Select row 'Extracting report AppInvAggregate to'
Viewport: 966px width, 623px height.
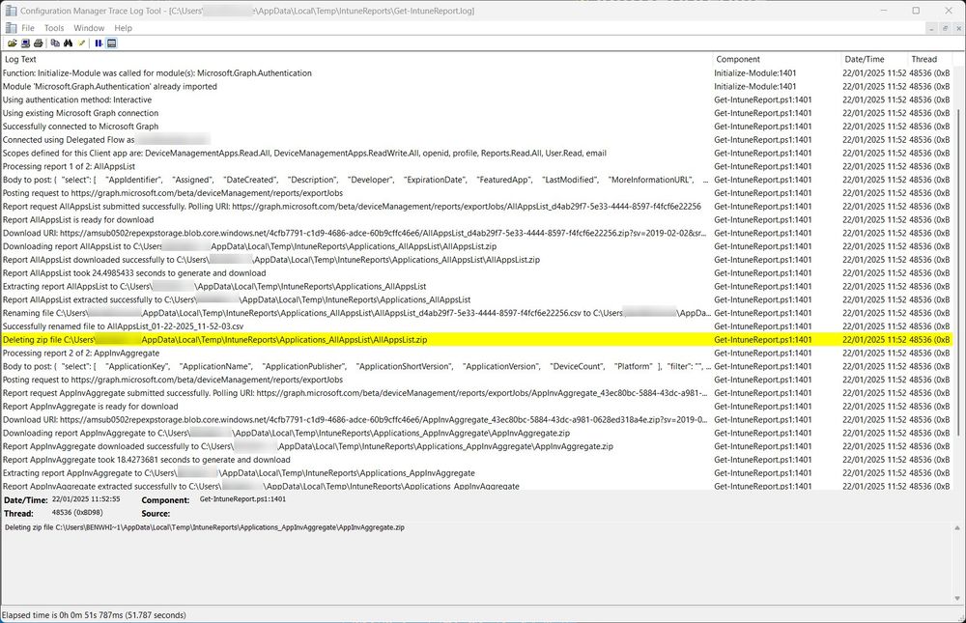coord(477,473)
